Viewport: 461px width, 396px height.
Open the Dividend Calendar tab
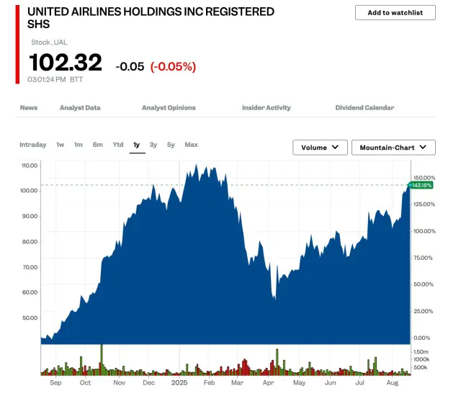364,108
